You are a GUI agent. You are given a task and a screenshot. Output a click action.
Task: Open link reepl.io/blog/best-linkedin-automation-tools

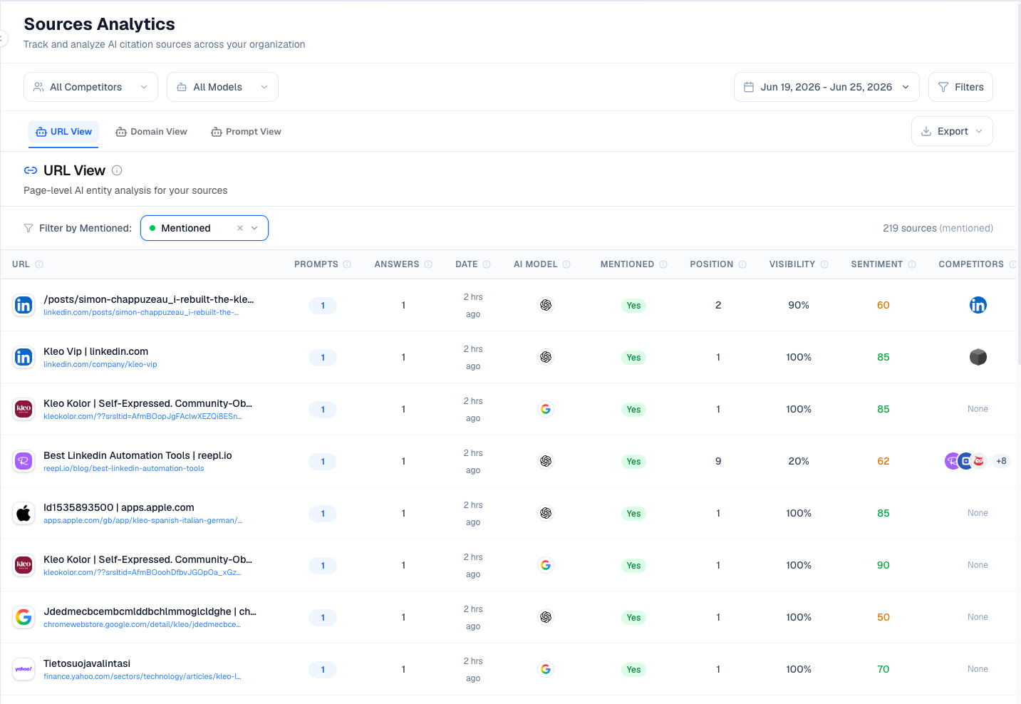pyautogui.click(x=124, y=469)
